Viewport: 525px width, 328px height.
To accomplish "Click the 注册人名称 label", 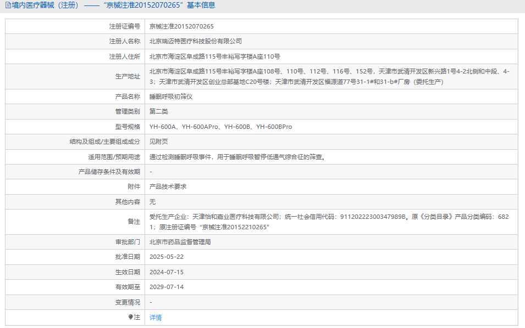I will (125, 42).
